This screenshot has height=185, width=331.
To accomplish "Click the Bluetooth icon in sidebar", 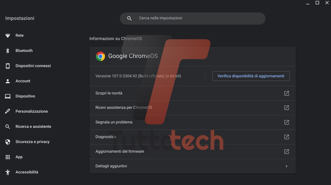I will tap(8, 51).
